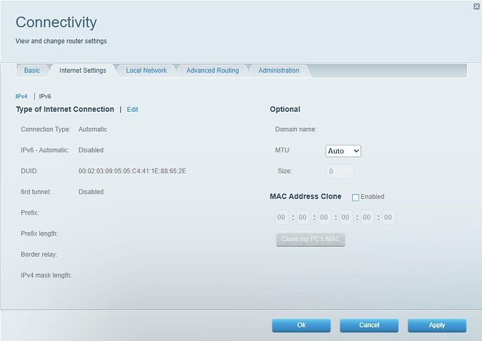Image resolution: width=482 pixels, height=341 pixels.
Task: Click the IPv6 - Automatic value Disabled
Action: point(91,150)
